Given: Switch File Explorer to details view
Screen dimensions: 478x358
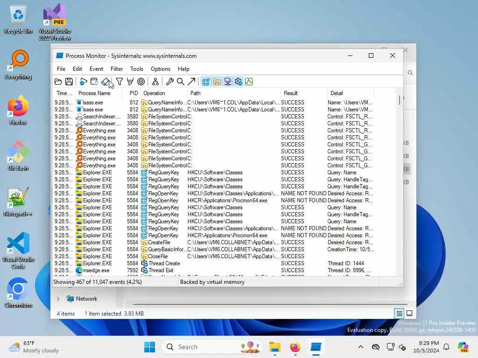Looking at the screenshot, I should (x=400, y=313).
